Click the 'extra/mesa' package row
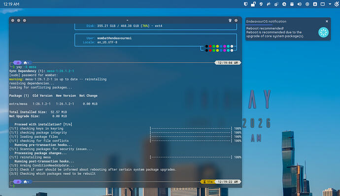340x196 pixels. (x=53, y=104)
